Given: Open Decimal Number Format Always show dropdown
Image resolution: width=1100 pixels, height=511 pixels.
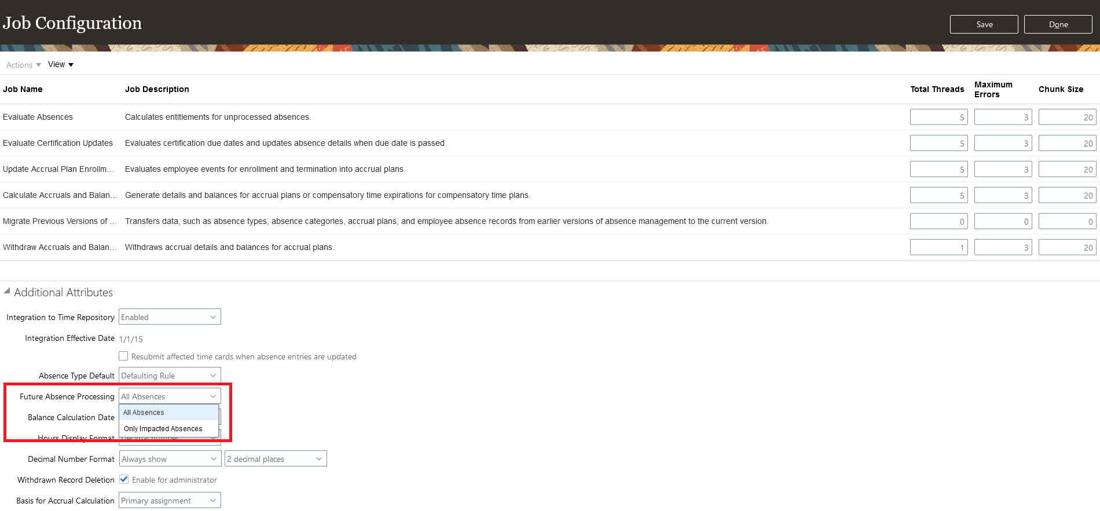Looking at the screenshot, I should [x=170, y=458].
